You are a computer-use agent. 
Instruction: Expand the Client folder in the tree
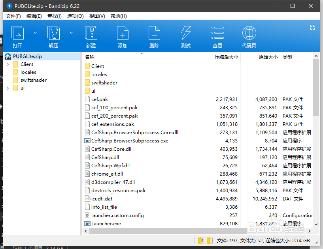click(8, 64)
